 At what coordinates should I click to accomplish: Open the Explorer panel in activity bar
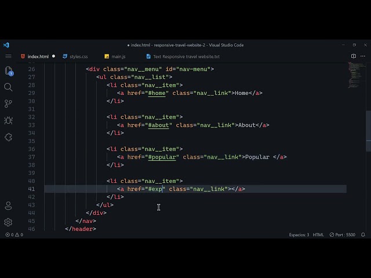point(8,71)
